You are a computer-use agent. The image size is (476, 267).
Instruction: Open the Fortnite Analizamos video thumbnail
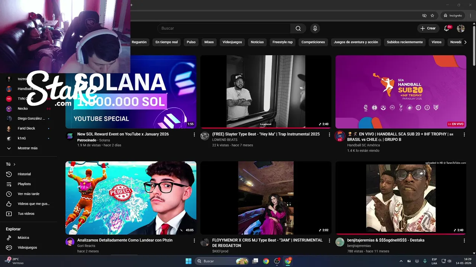[131, 198]
